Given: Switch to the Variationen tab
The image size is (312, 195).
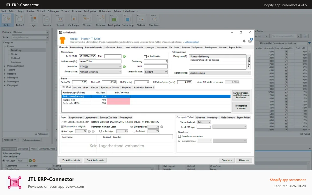Looking at the screenshot, I should pos(162,48).
